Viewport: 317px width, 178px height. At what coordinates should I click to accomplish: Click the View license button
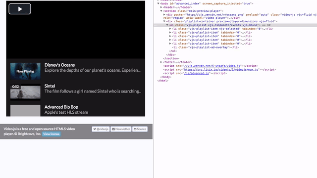52,134
